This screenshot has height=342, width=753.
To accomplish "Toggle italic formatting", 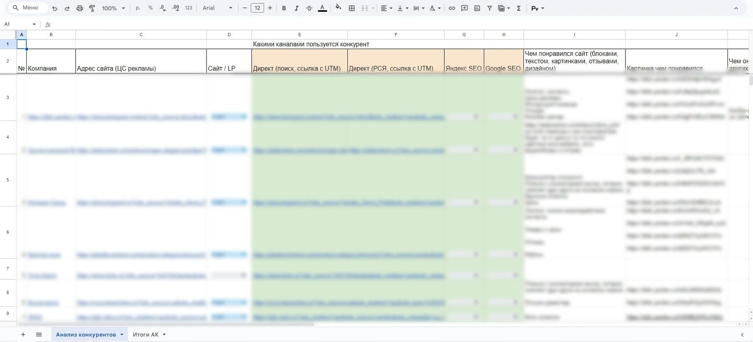I will click(296, 8).
